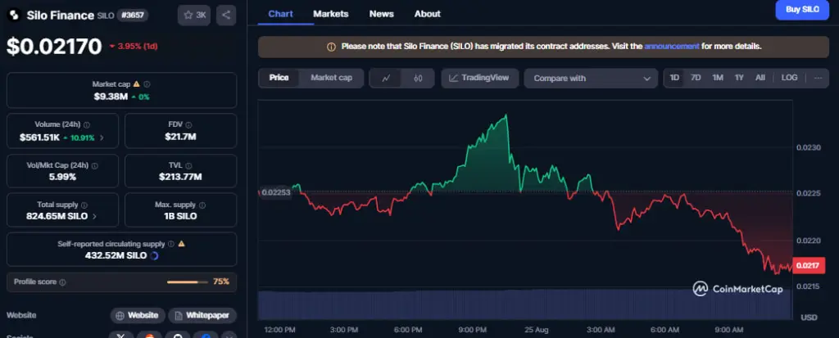Click the $21.7M FDV value

pos(181,137)
